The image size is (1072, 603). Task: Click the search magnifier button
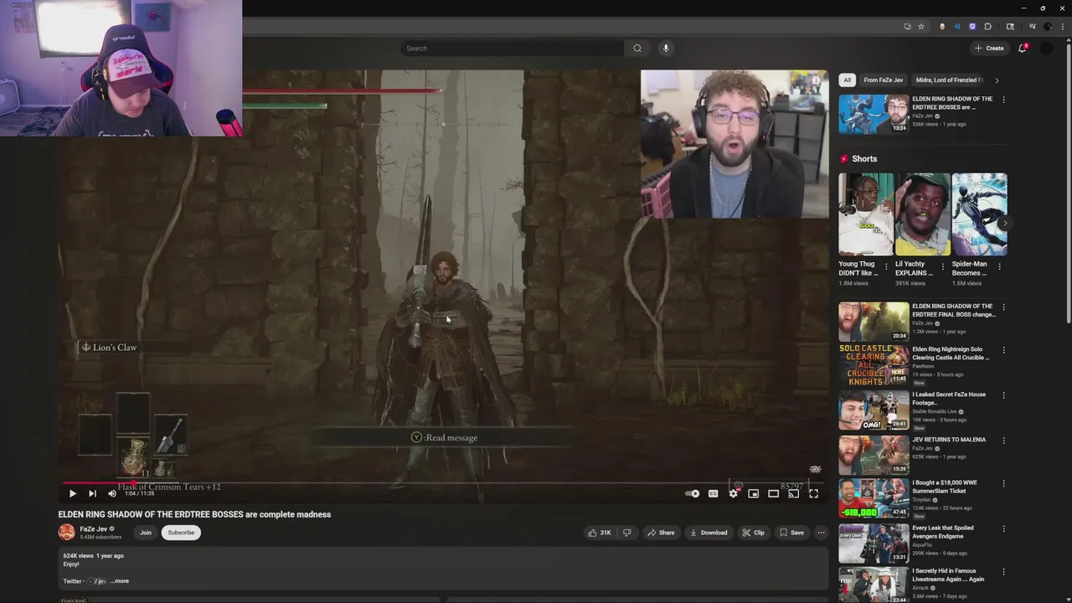coord(637,49)
